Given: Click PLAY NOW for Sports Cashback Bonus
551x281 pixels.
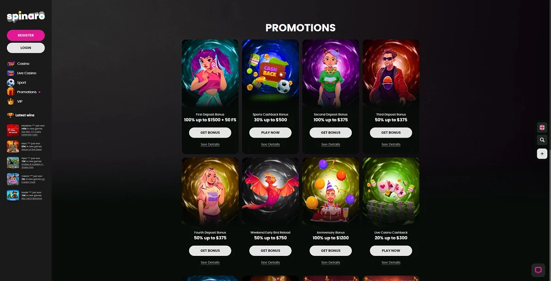Looking at the screenshot, I should (x=270, y=132).
